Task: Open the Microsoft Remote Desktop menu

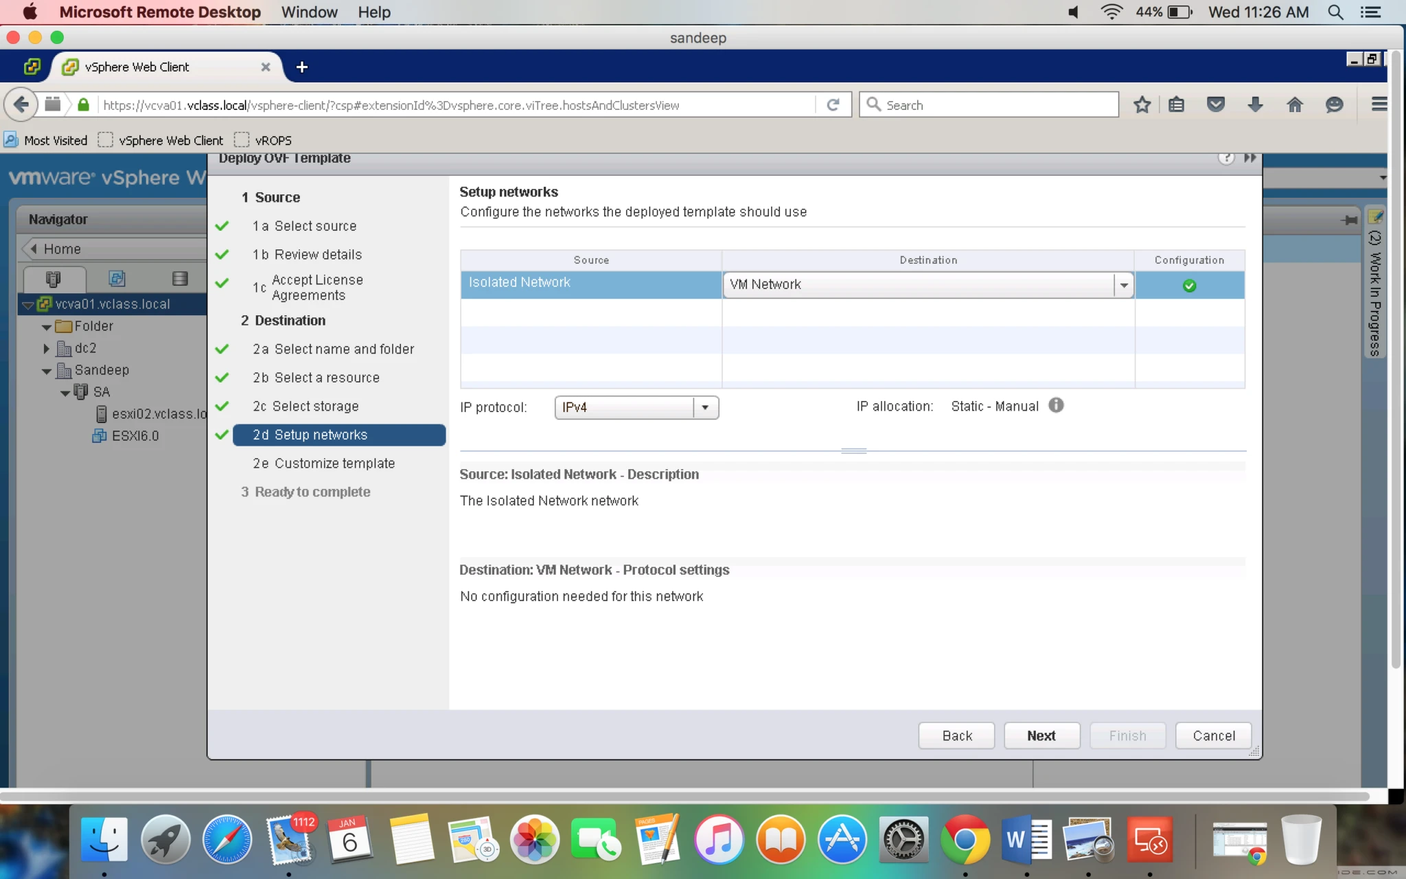Action: (x=160, y=12)
